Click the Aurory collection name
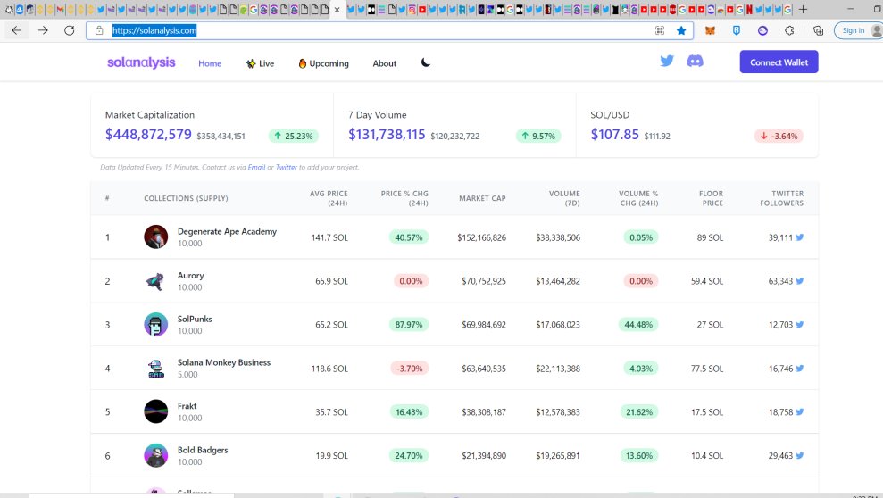The image size is (883, 498). 190,275
